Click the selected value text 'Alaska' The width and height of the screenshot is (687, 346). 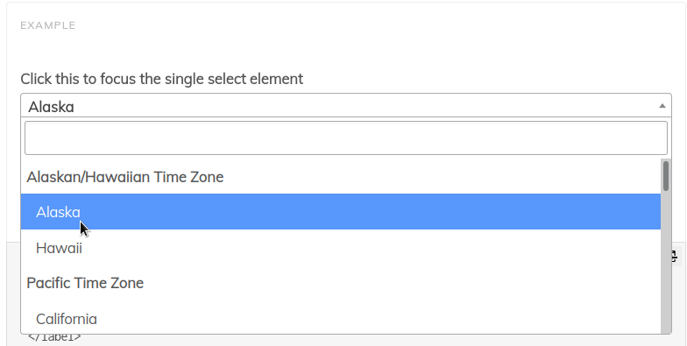[x=51, y=107]
